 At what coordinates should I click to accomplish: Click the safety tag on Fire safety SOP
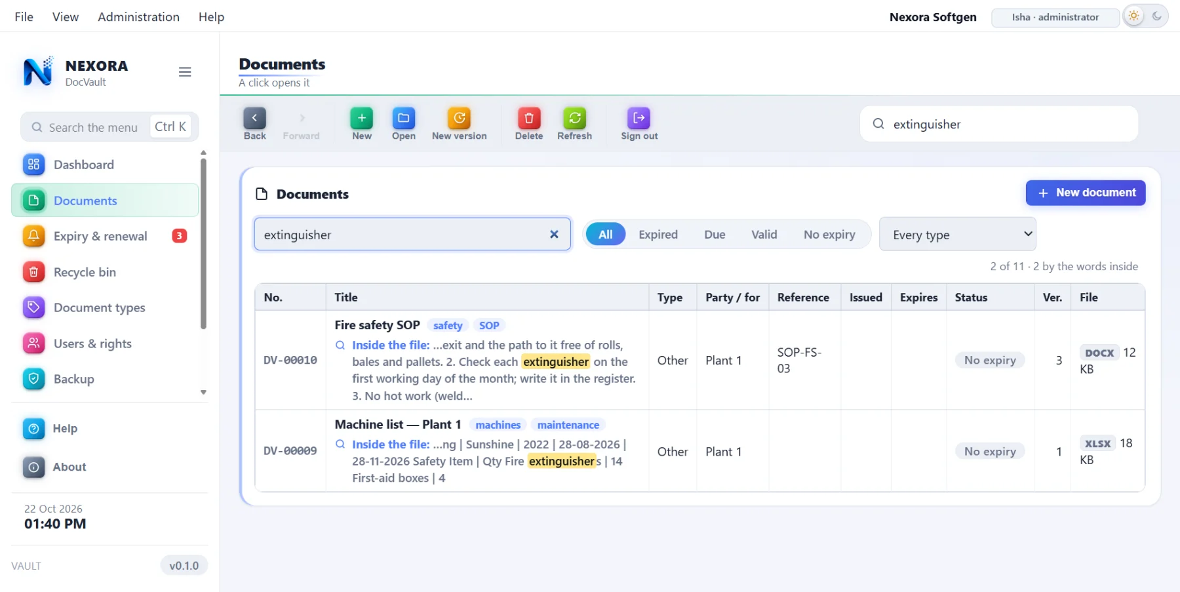(448, 326)
